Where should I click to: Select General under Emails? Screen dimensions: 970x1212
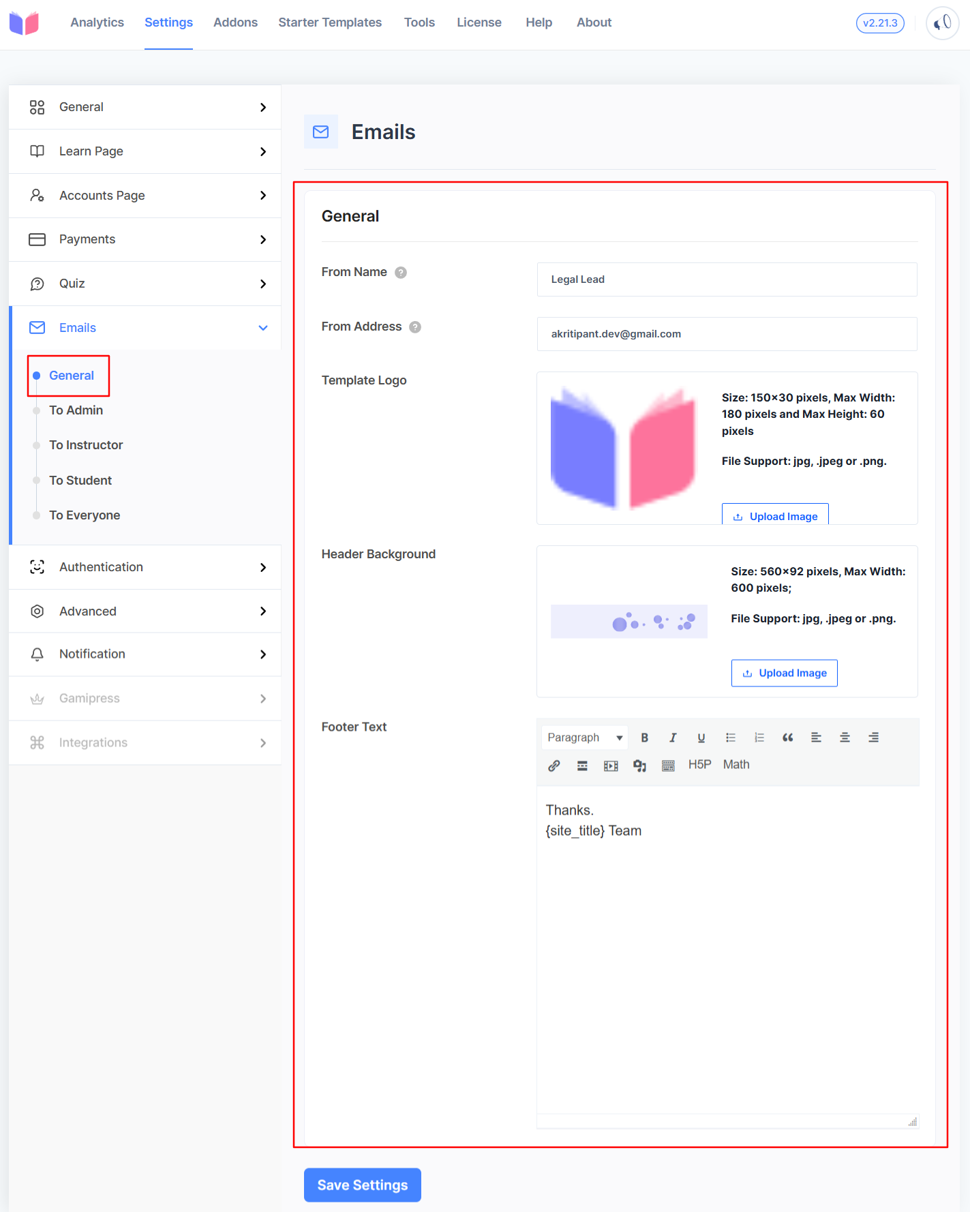72,376
